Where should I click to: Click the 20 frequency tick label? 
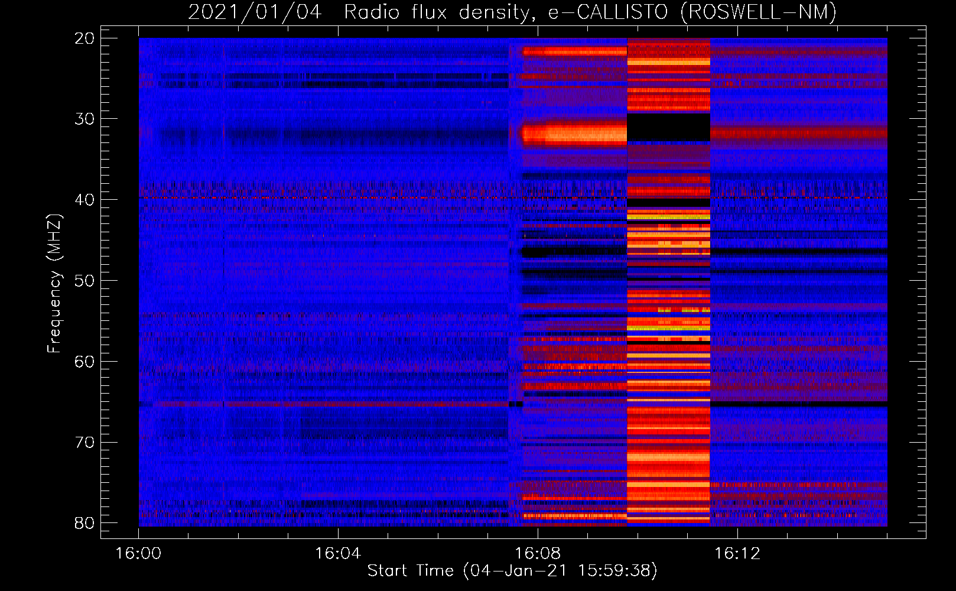coord(84,38)
